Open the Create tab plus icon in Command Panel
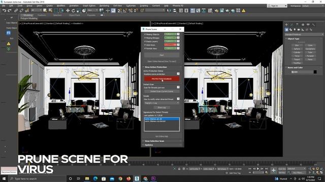The width and height of the screenshot is (325, 182). point(286,25)
